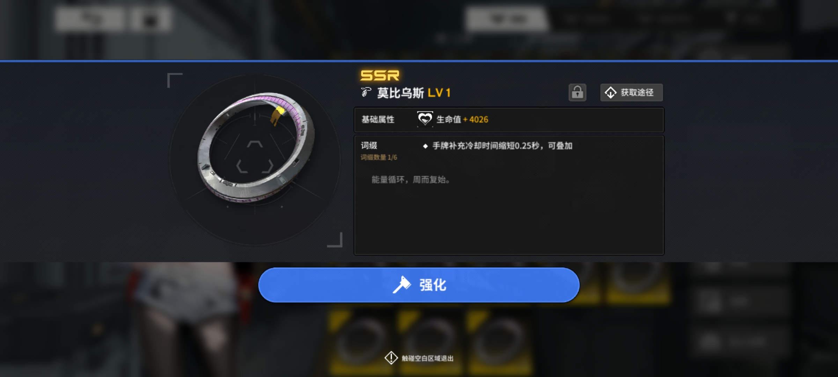Toggle the padlock to lock this equipment
Viewport: 838px width, 377px height.
(x=577, y=93)
